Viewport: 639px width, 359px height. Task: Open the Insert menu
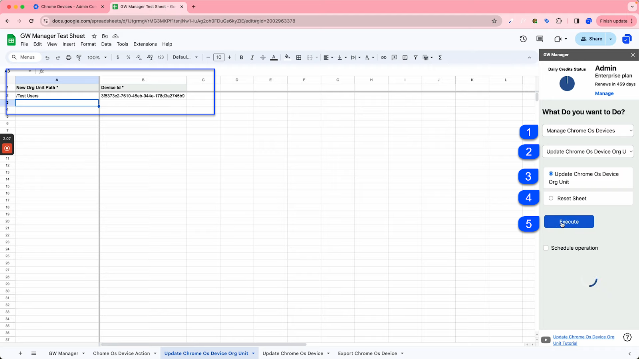[x=69, y=44]
